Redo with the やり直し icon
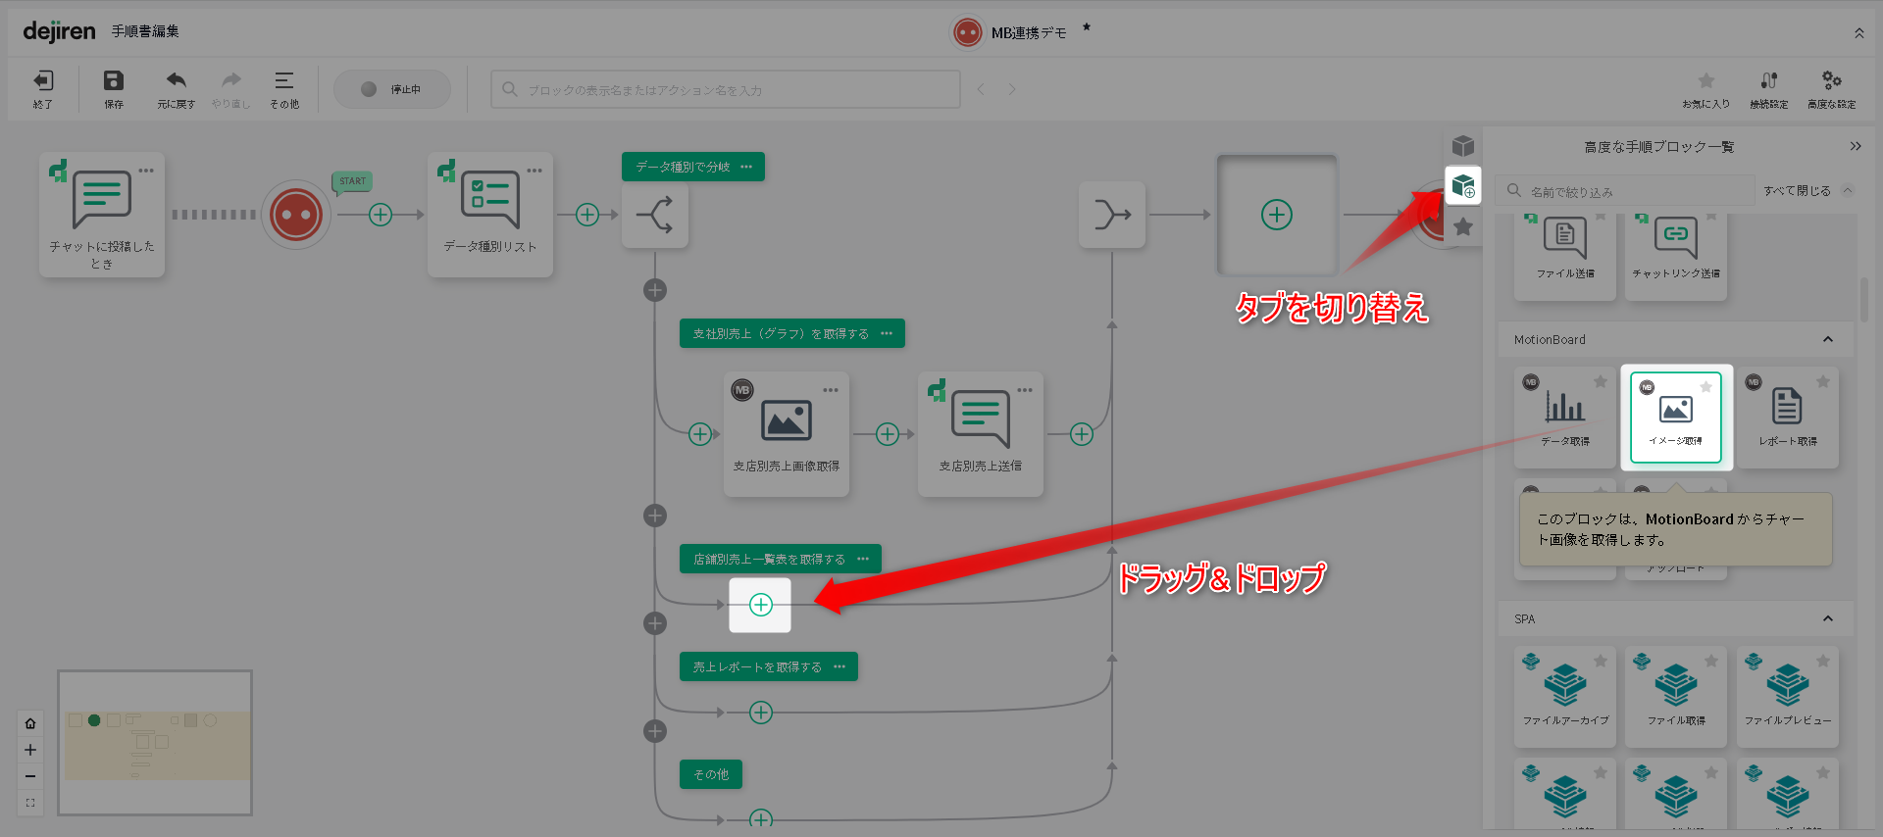Viewport: 1883px width, 837px height. [231, 88]
